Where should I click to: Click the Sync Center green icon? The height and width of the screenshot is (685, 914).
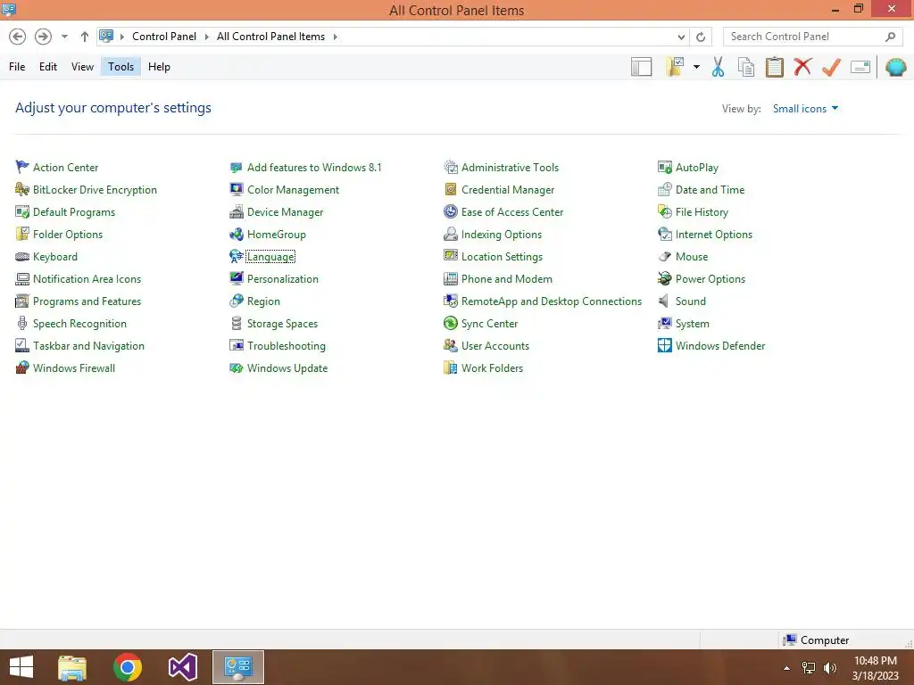pos(451,323)
